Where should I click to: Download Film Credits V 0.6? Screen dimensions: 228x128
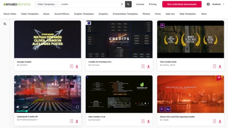click(x=148, y=121)
